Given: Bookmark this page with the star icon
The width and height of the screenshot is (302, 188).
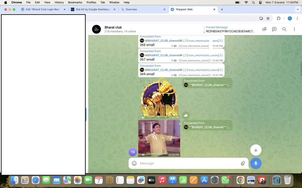Looking at the screenshot, I should (268, 18).
